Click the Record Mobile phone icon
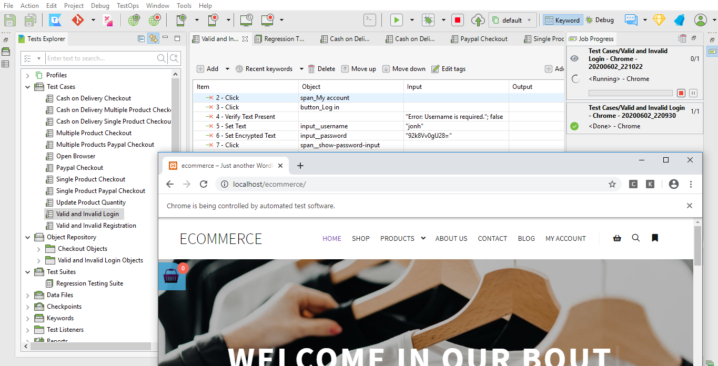Screen dimensions: 718x366 click(213, 20)
